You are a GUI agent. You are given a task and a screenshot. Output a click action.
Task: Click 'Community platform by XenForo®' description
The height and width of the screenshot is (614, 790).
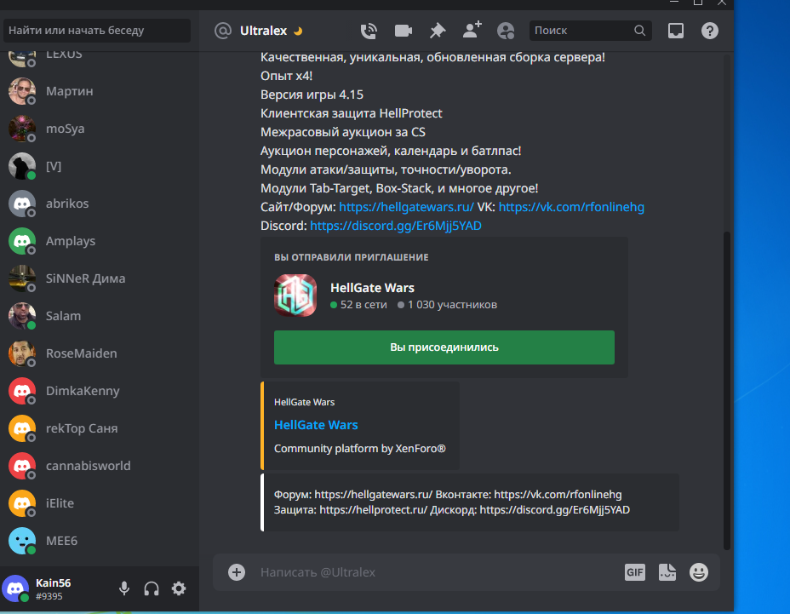(360, 448)
